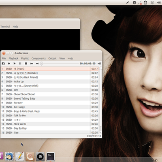Click the Audacious window title bar
The width and height of the screenshot is (162, 162).
51,53
